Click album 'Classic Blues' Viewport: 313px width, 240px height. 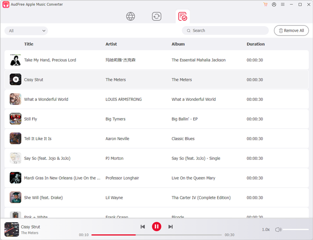pyautogui.click(x=183, y=139)
